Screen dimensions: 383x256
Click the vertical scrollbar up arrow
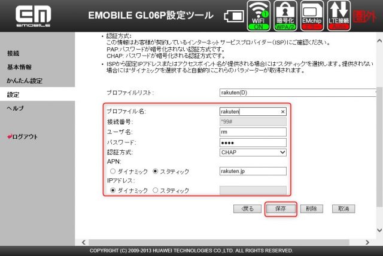click(x=379, y=41)
